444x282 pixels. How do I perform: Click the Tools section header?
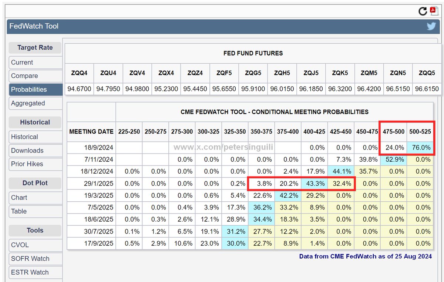[35, 230]
